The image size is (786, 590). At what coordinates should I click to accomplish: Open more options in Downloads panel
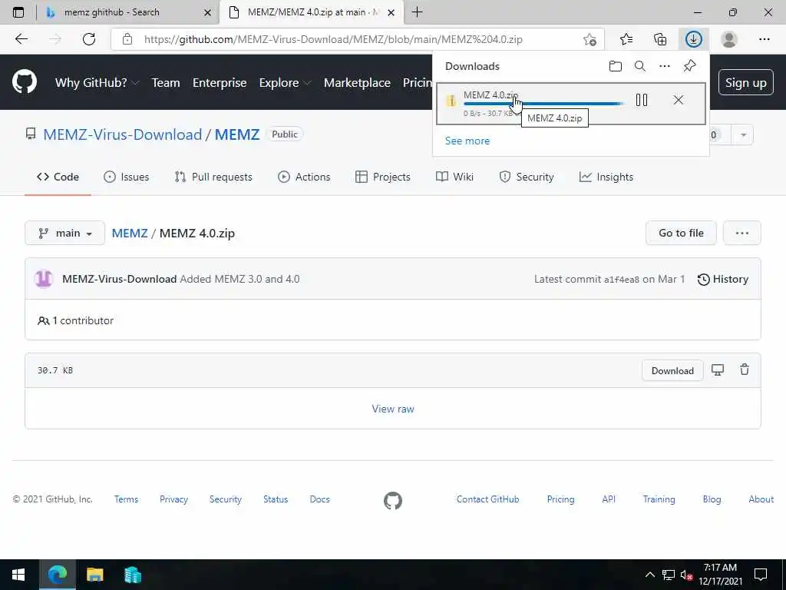664,66
